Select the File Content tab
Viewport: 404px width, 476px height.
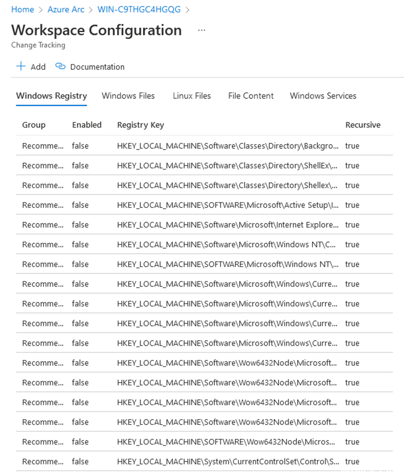[x=250, y=96]
